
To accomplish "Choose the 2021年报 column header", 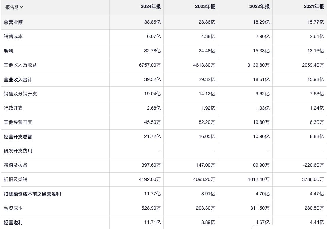I will (x=314, y=7).
